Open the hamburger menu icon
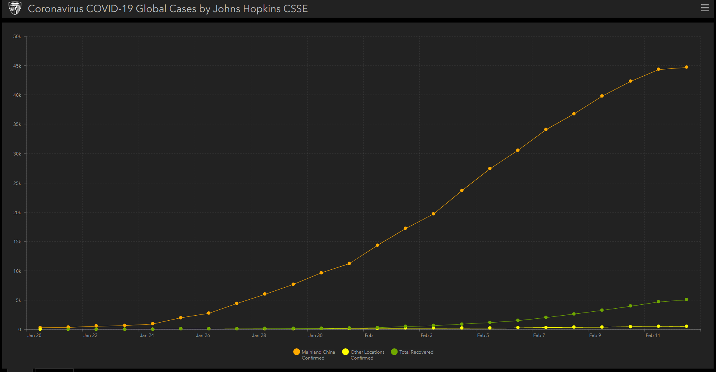Image resolution: width=716 pixels, height=372 pixels. [x=705, y=8]
